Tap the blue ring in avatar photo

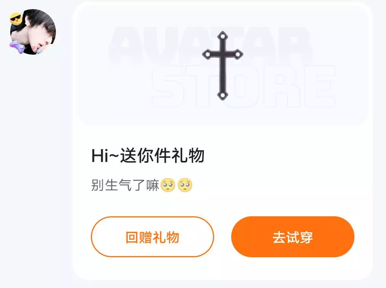pyautogui.click(x=39, y=51)
